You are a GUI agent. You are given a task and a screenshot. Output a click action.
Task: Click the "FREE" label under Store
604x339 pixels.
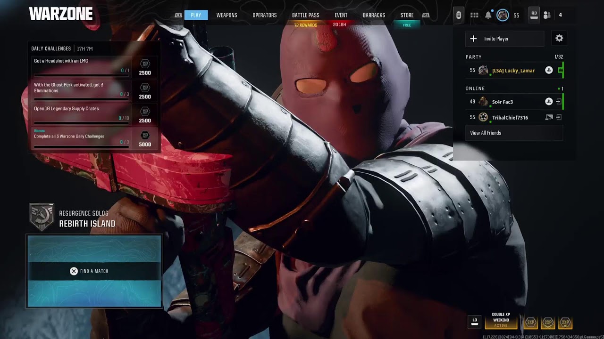(x=407, y=25)
